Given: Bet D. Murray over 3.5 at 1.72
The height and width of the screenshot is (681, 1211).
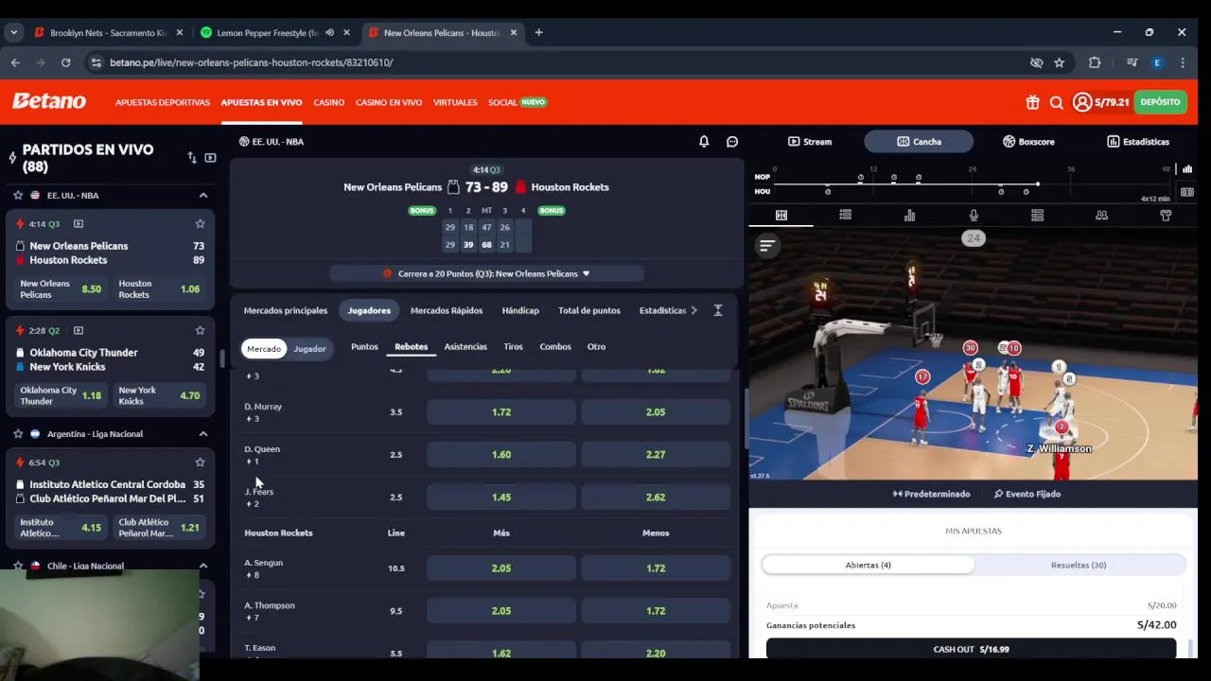Looking at the screenshot, I should 501,412.
